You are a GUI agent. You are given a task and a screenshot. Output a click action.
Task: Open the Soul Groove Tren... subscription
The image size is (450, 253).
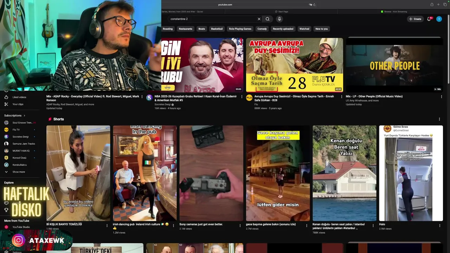pos(20,123)
